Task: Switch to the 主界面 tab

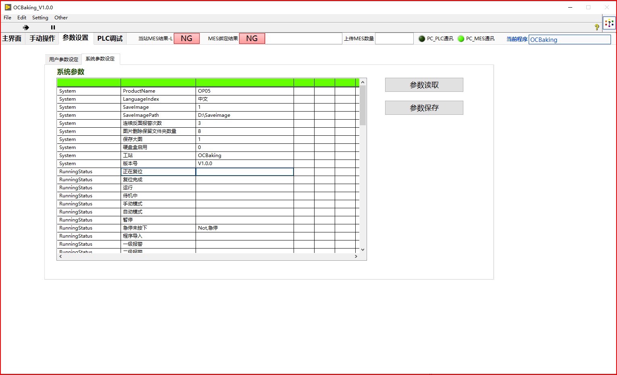Action: click(x=12, y=38)
